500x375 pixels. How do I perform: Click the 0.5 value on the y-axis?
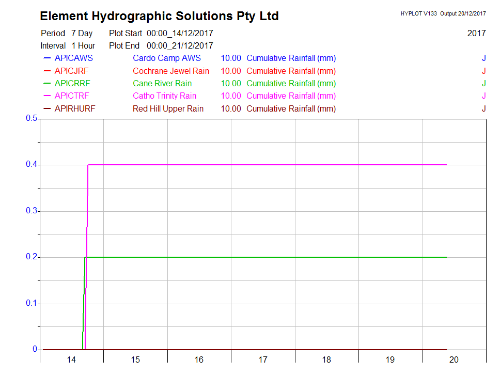tap(32, 119)
